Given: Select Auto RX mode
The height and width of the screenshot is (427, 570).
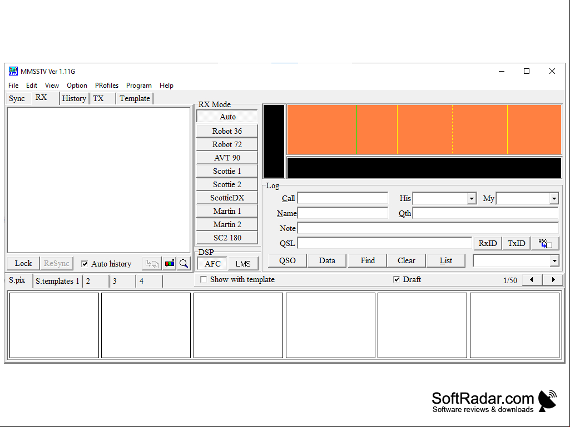Looking at the screenshot, I should click(x=227, y=117).
